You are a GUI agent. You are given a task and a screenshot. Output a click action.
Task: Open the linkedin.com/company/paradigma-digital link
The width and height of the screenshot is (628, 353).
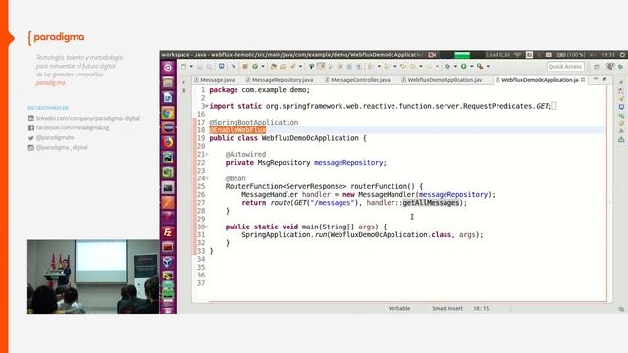(87, 118)
